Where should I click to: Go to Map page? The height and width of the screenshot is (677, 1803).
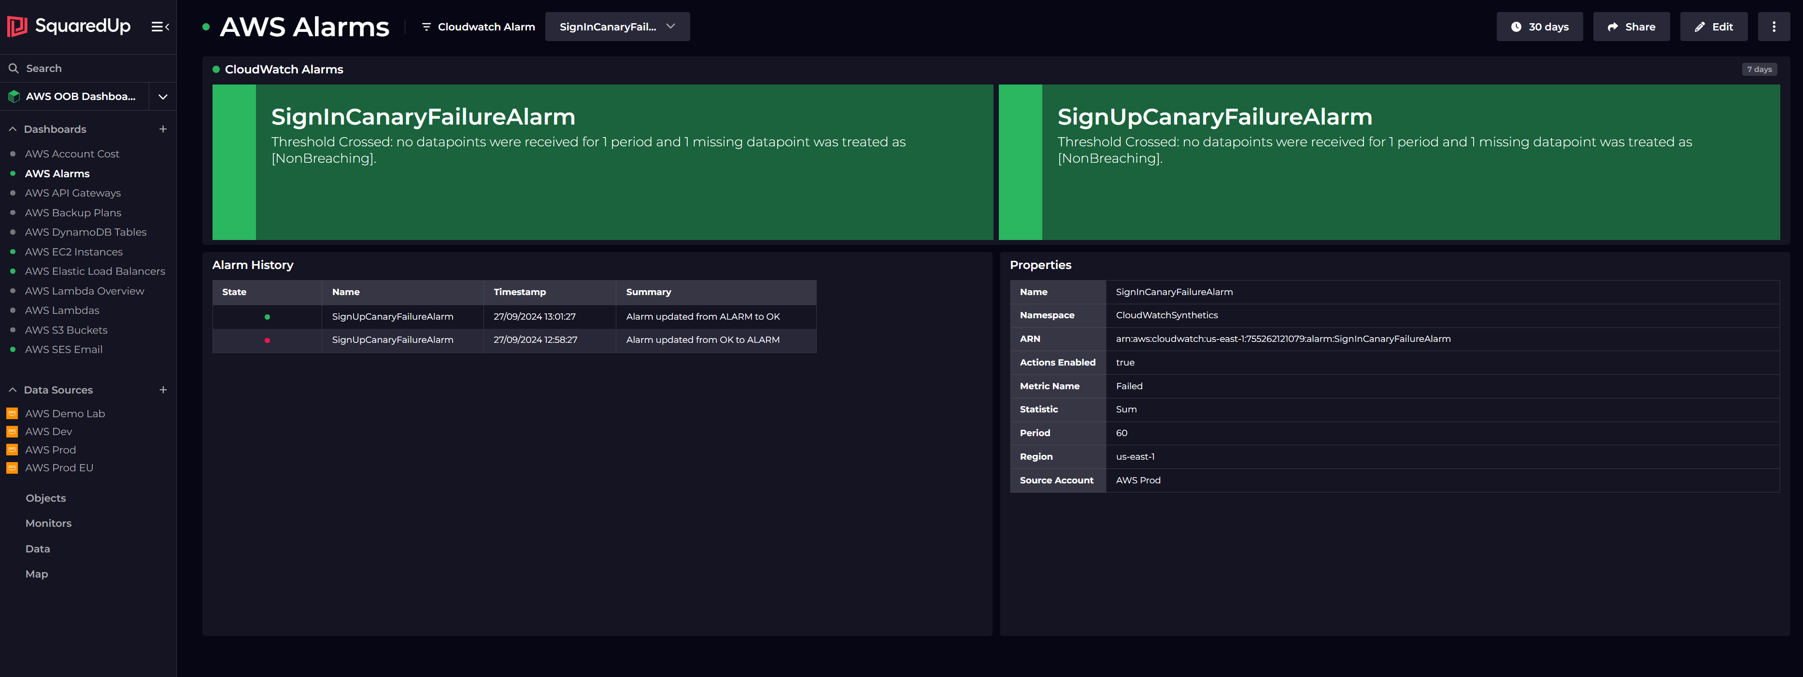click(x=36, y=574)
